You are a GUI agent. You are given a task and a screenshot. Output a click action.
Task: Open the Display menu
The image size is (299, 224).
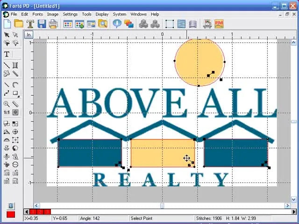tap(102, 14)
